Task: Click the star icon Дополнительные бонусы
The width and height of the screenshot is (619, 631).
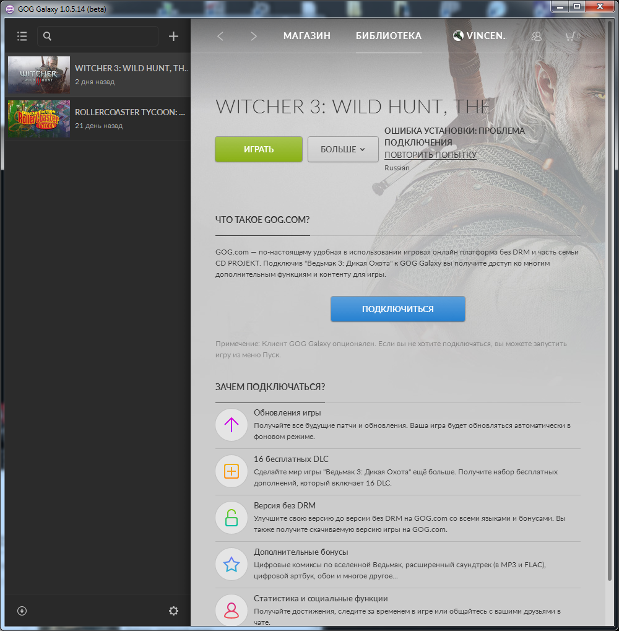Action: click(x=232, y=564)
